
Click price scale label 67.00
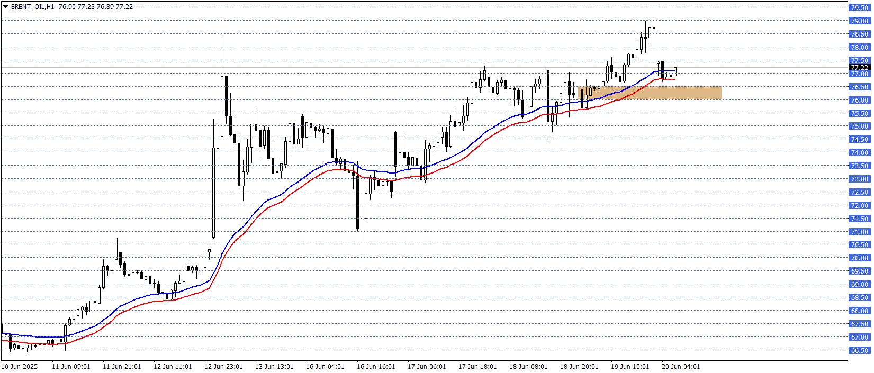[859, 338]
